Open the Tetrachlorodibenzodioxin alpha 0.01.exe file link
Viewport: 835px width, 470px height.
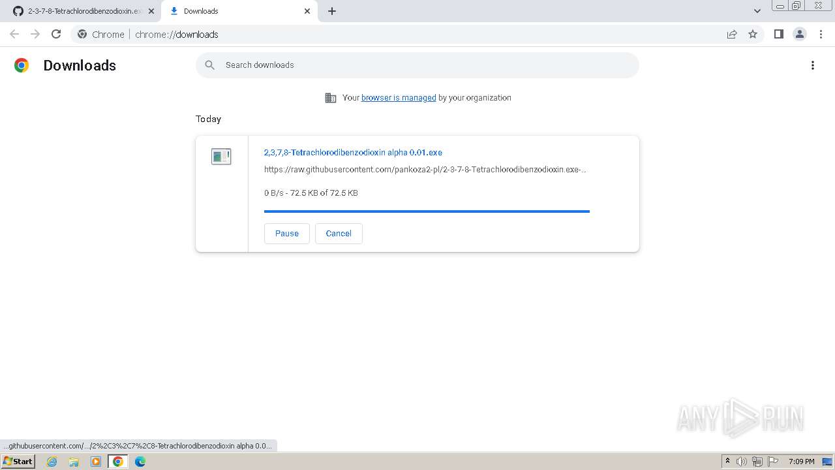click(353, 152)
